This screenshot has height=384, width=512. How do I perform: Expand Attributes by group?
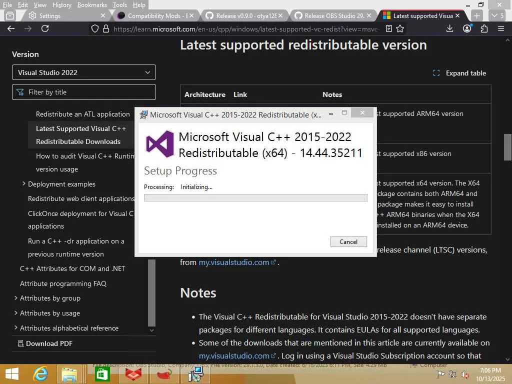click(15, 298)
